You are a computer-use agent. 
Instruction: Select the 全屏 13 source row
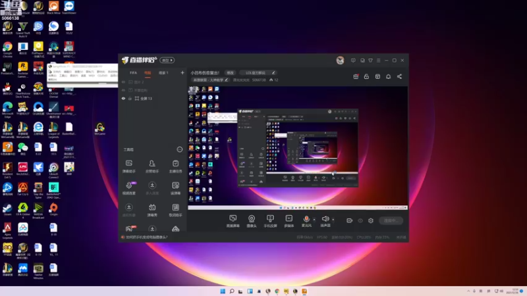coord(153,98)
